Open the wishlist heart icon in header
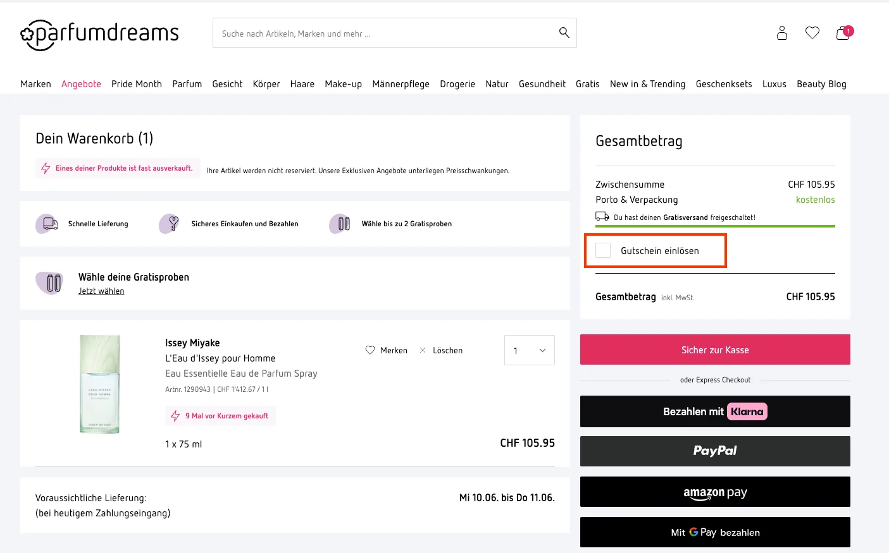The image size is (889, 553). tap(812, 33)
